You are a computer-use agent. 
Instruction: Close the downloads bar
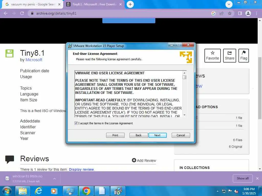pos(257,178)
